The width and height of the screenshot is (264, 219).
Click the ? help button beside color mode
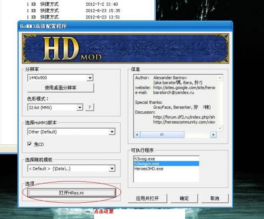click(x=90, y=107)
